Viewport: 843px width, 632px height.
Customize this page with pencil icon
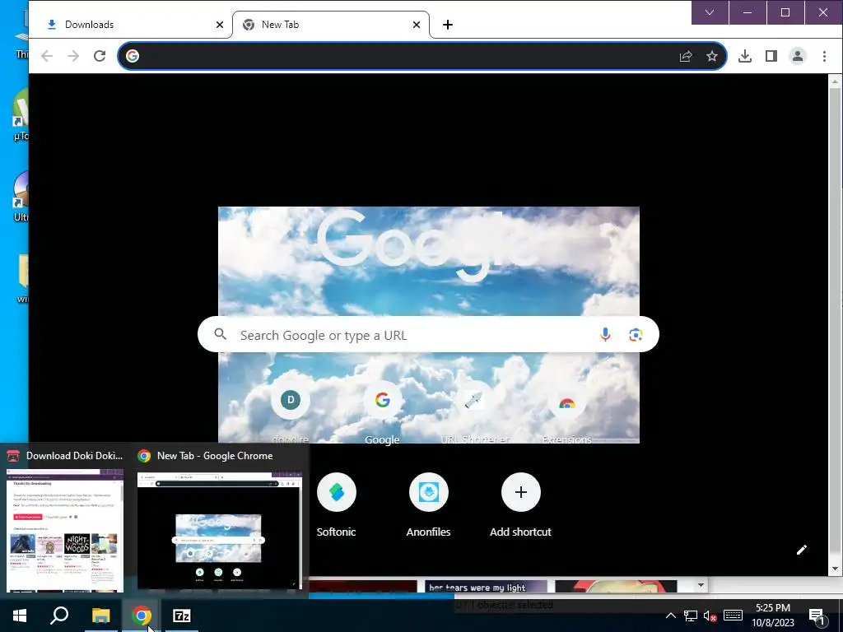point(802,550)
